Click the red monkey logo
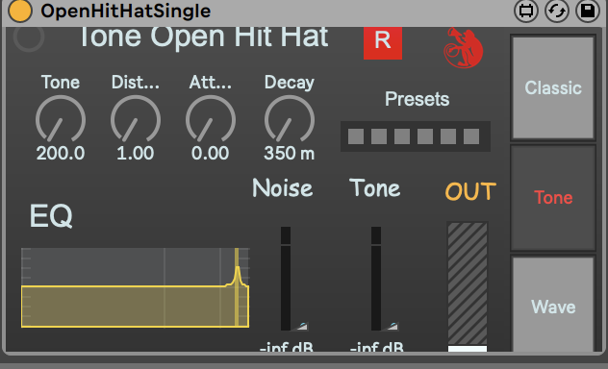Image resolution: width=608 pixels, height=369 pixels. [x=464, y=48]
